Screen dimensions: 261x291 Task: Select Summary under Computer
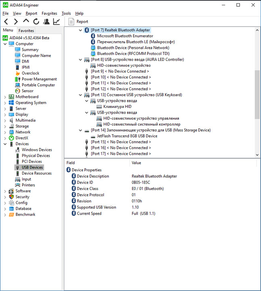tap(30, 50)
